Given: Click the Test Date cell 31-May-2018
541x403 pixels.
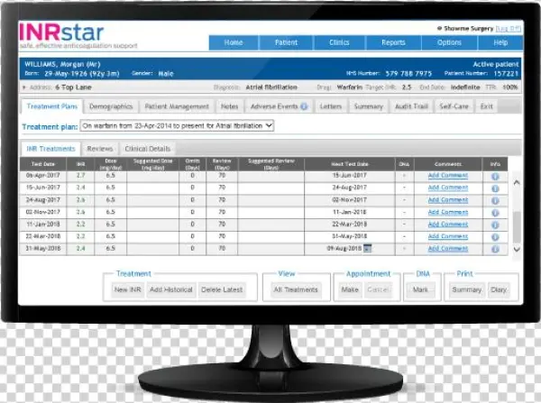Looking at the screenshot, I should tap(43, 249).
